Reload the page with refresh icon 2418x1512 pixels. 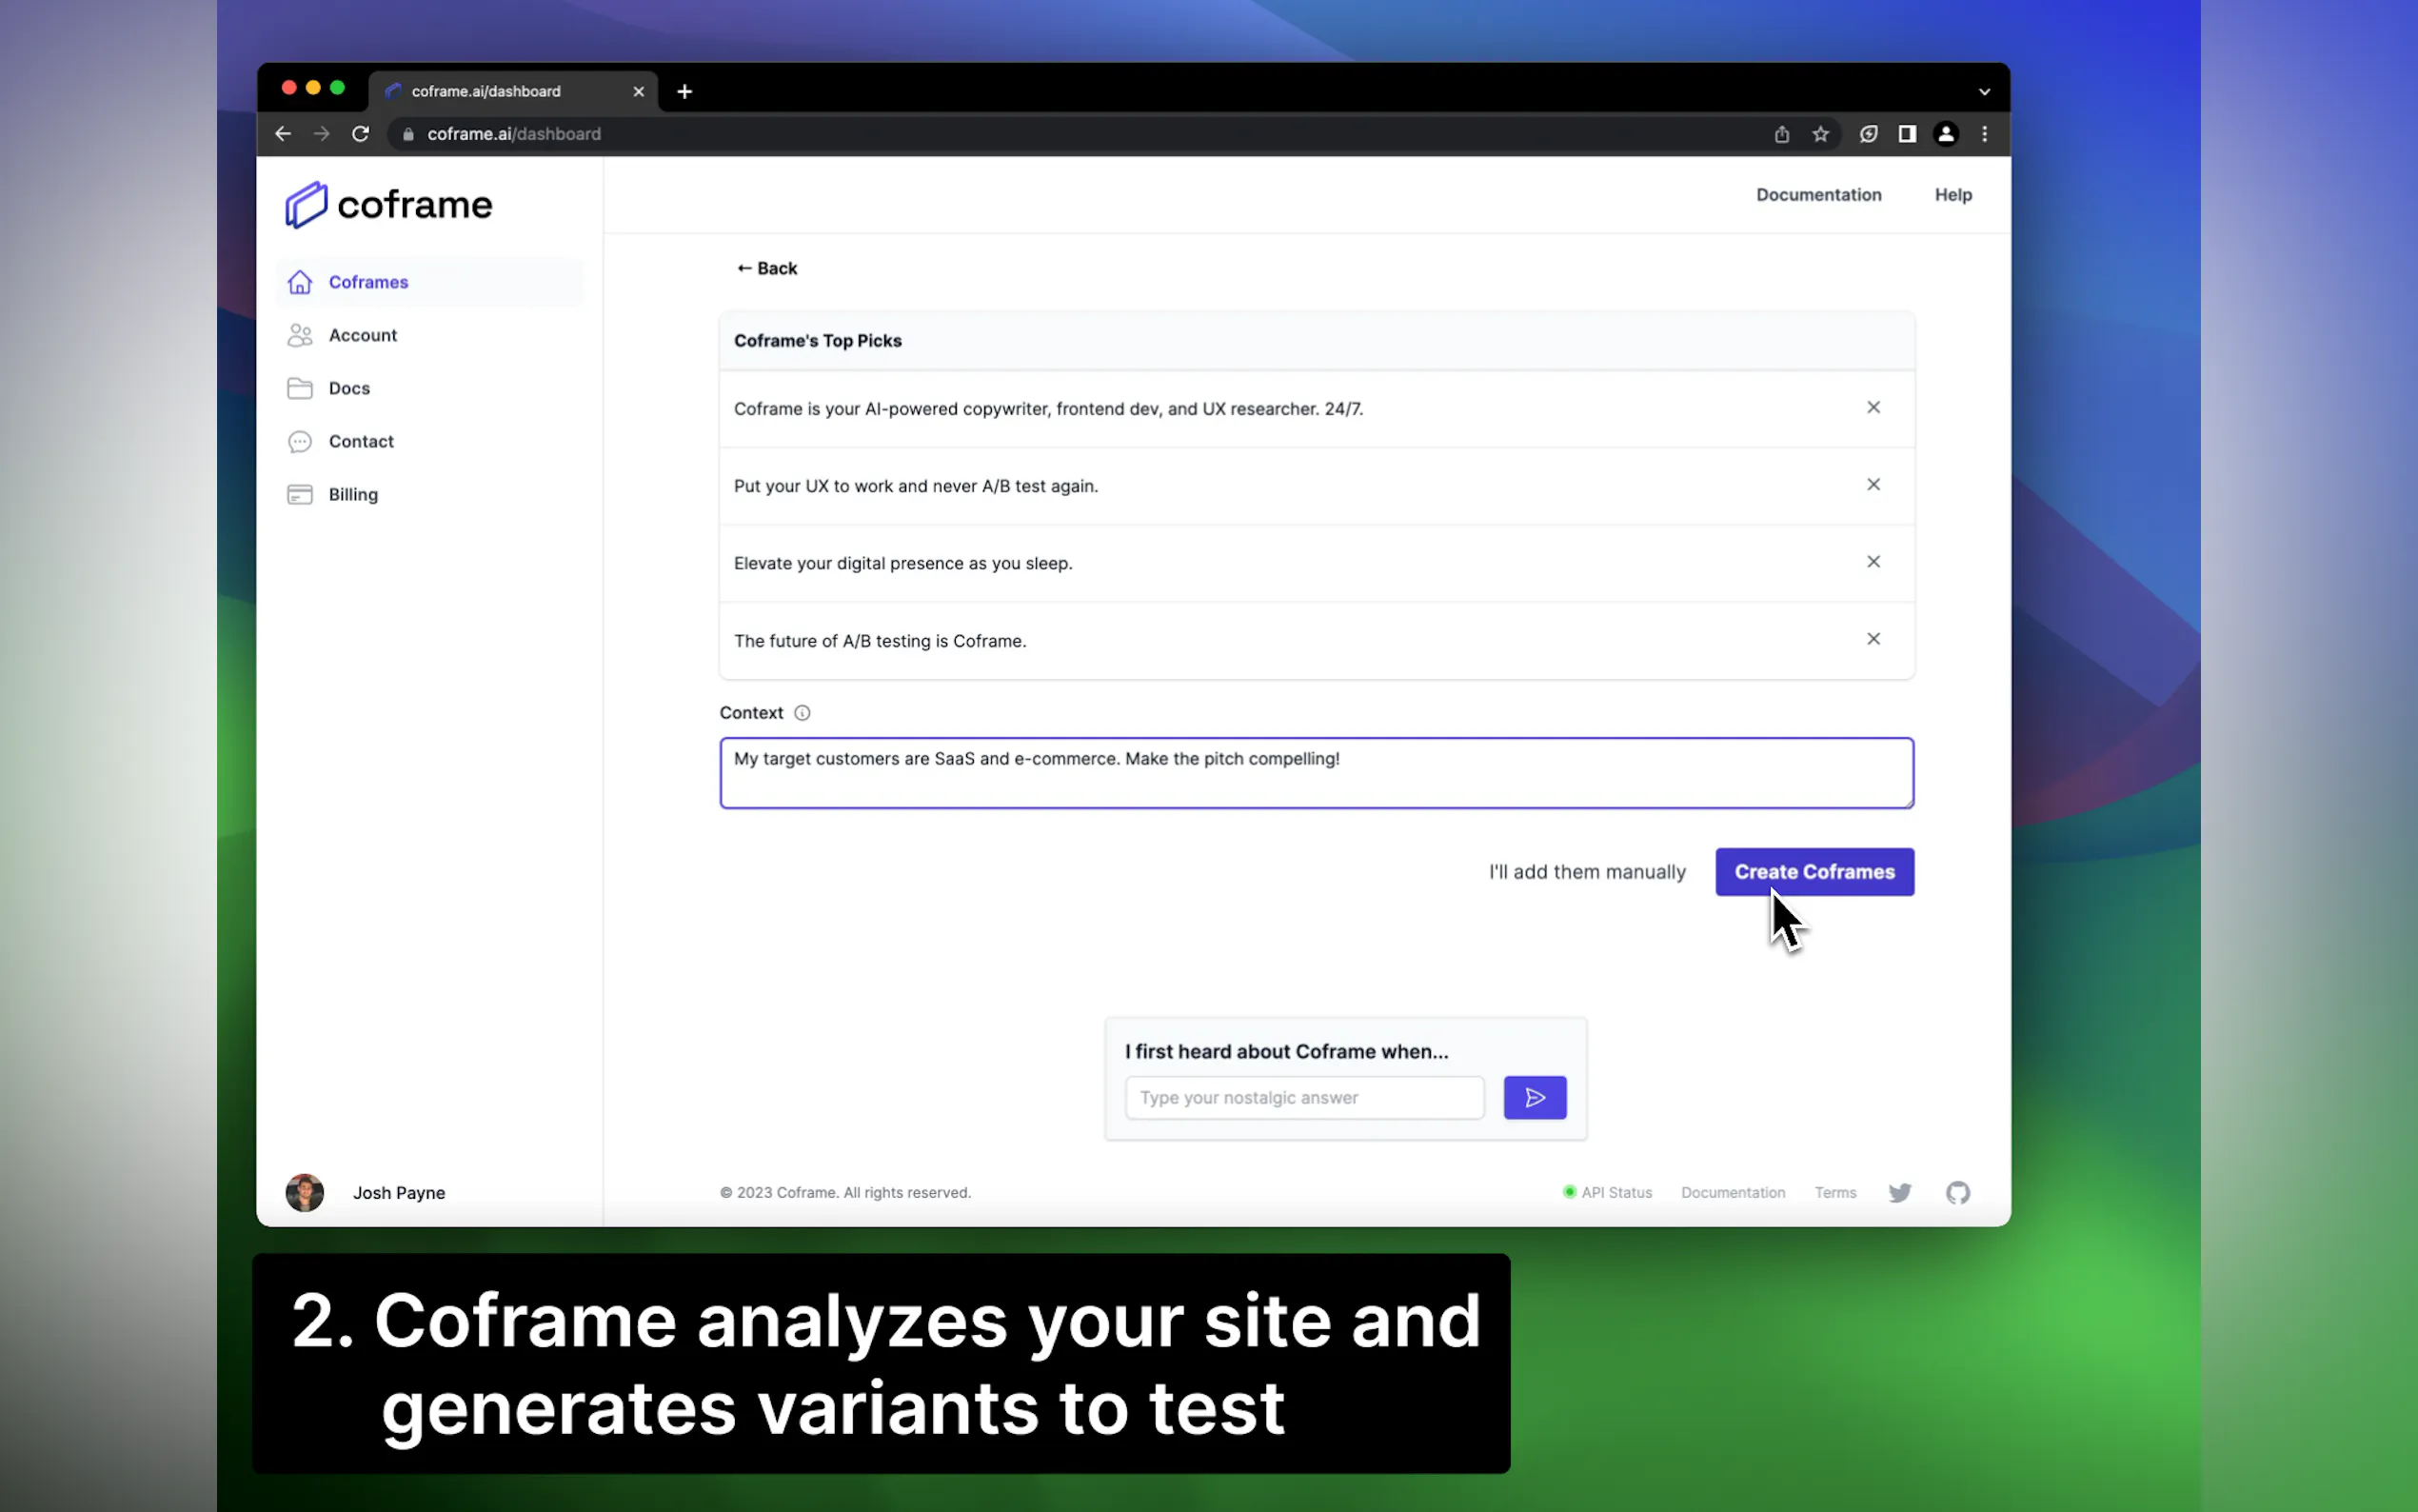[361, 134]
